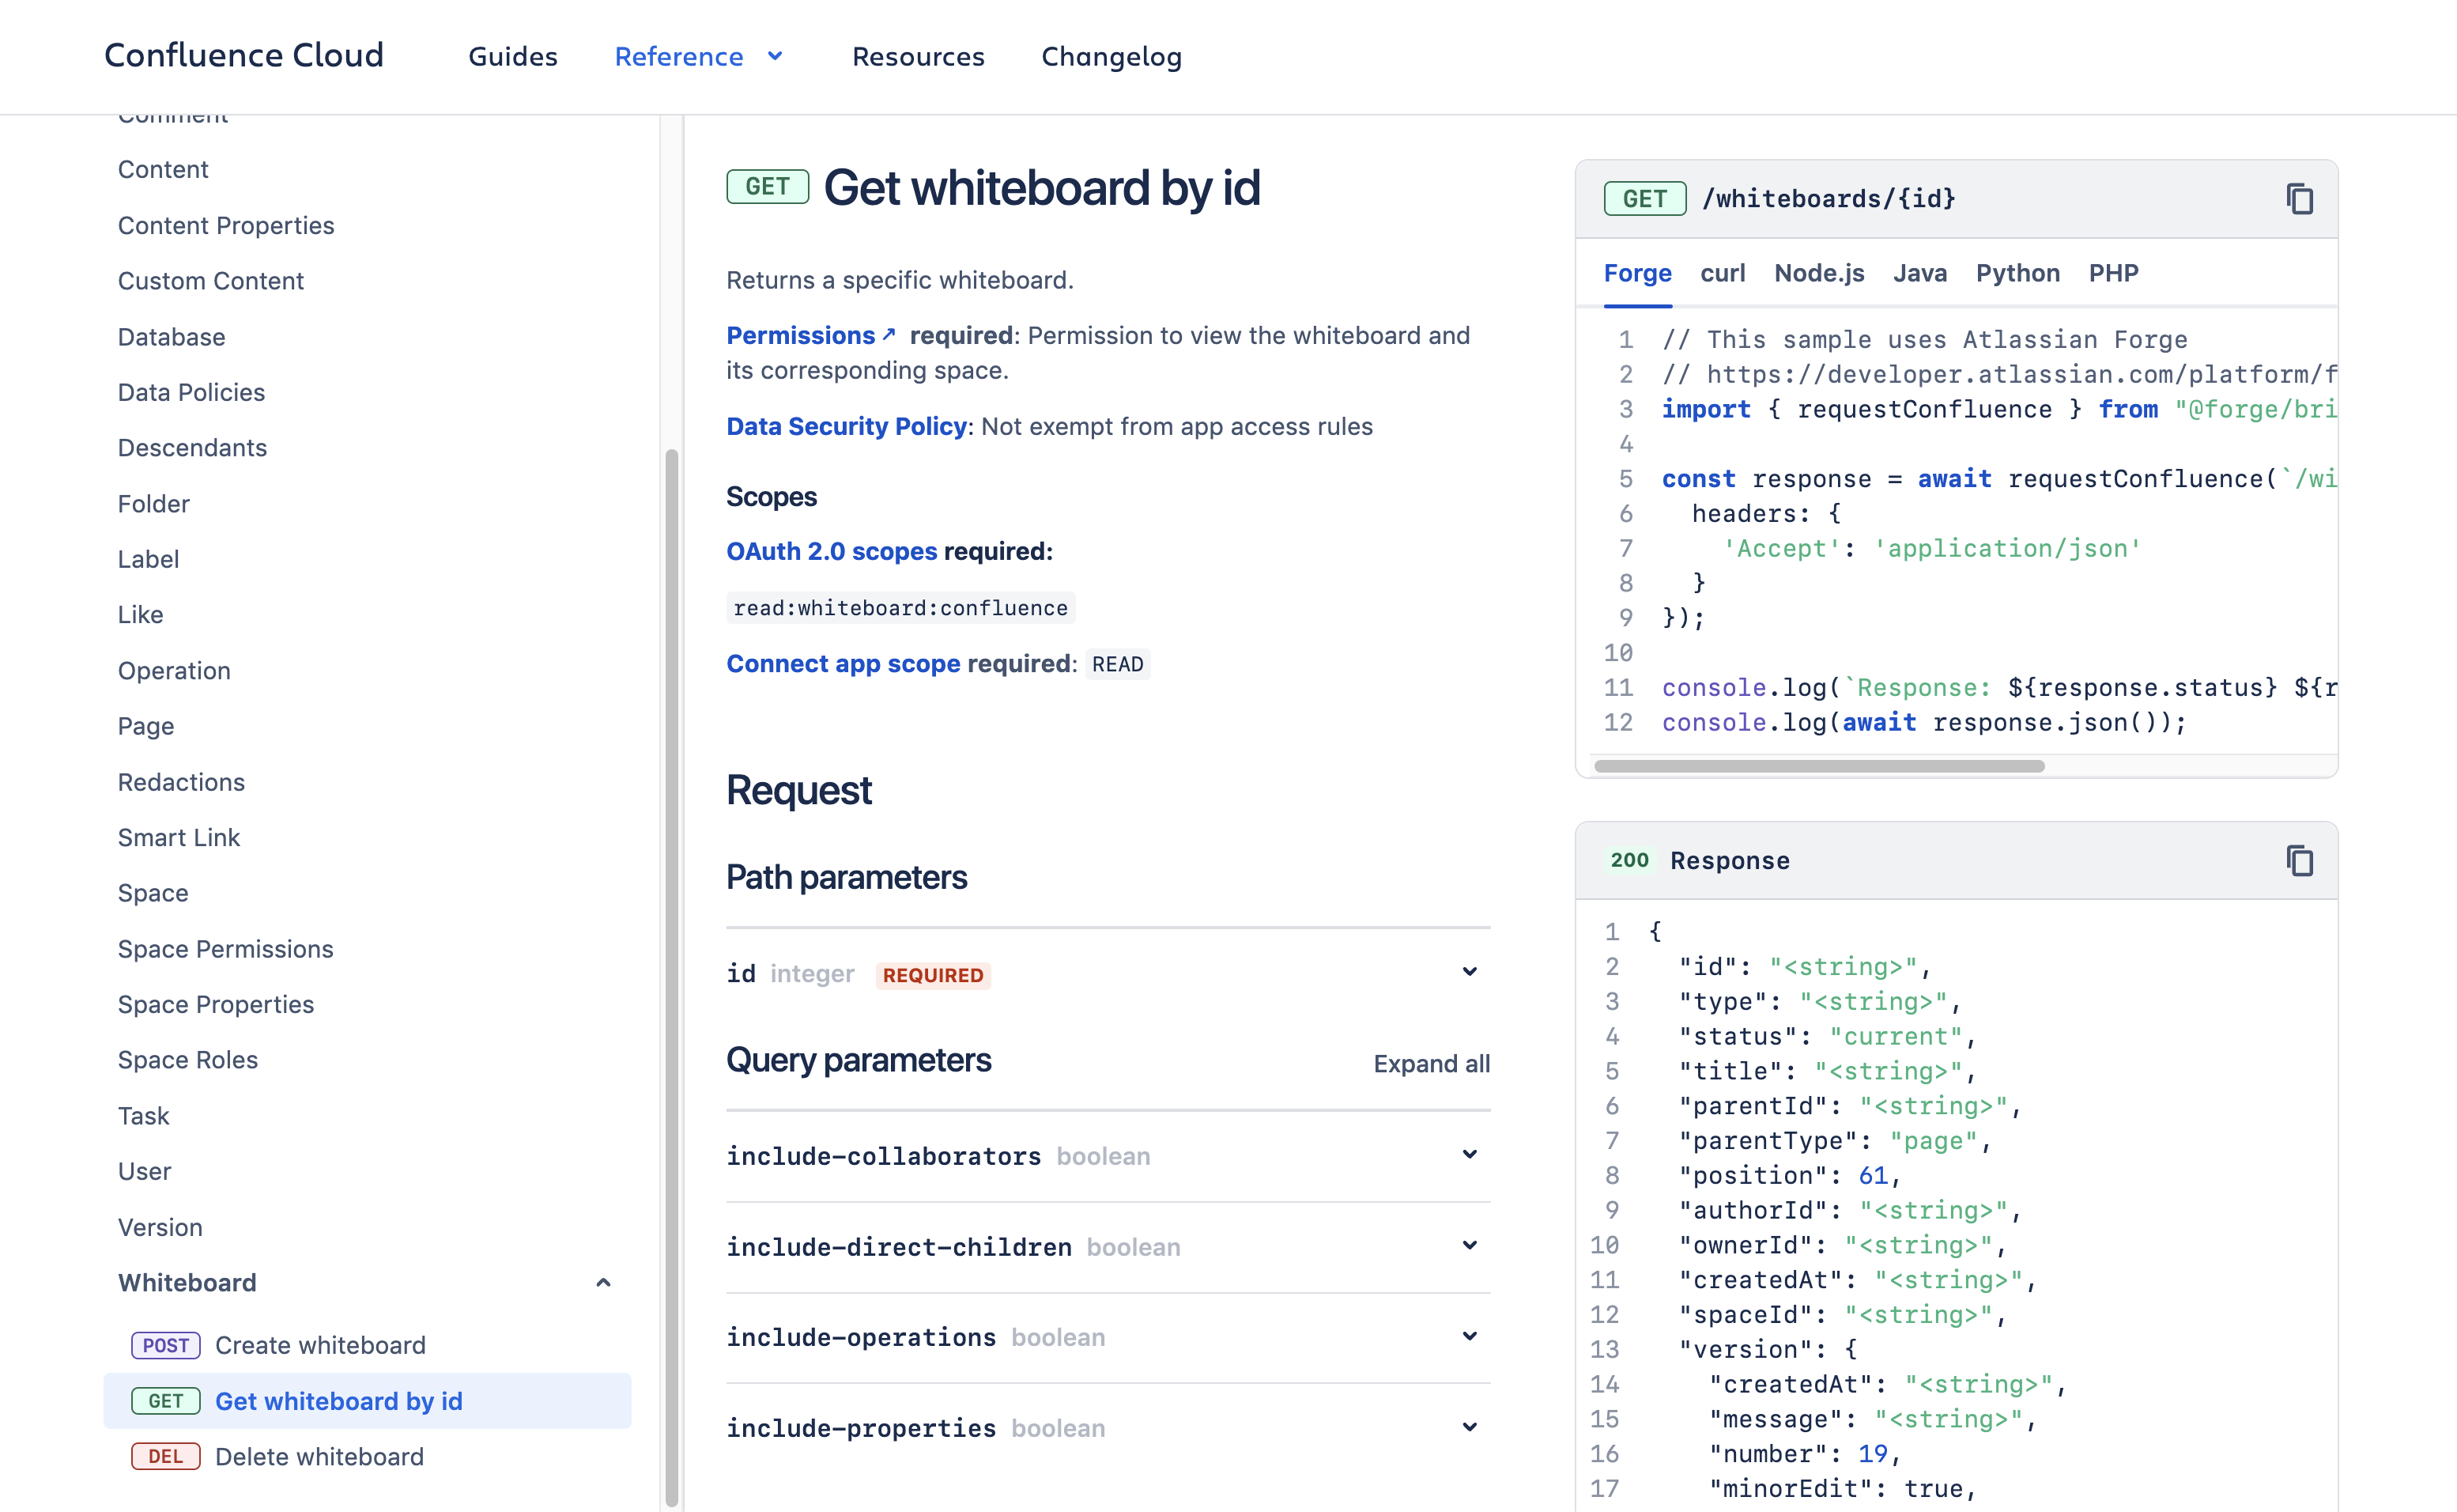Expand include-direct-children parameter chevron

coord(1470,1246)
